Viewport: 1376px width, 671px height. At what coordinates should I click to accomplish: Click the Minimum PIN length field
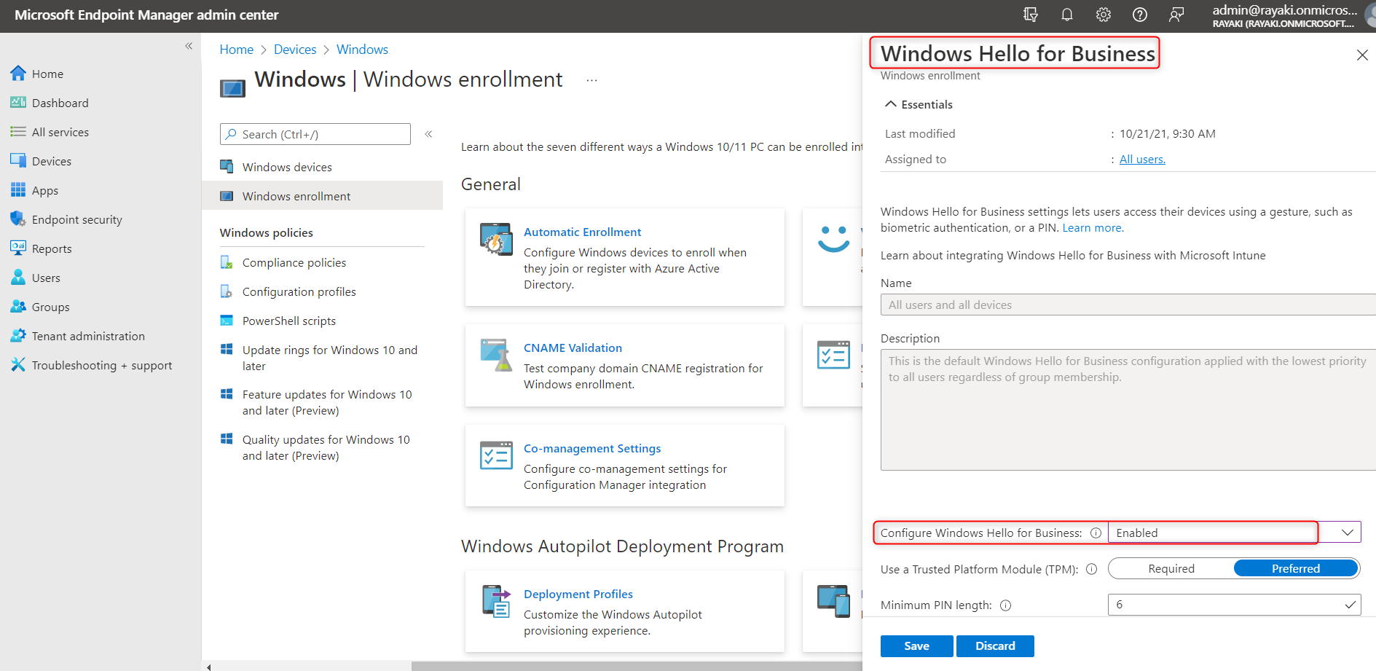tap(1234, 605)
